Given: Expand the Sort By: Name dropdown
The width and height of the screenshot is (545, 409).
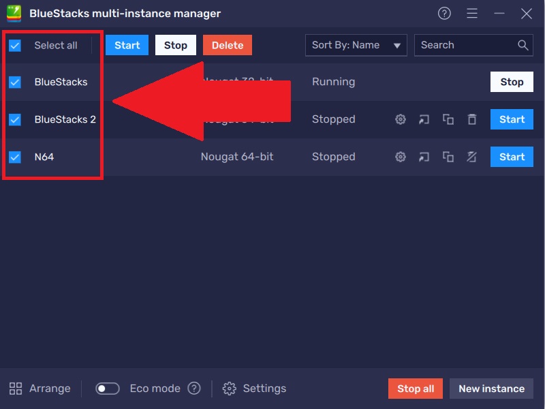Looking at the screenshot, I should 356,45.
